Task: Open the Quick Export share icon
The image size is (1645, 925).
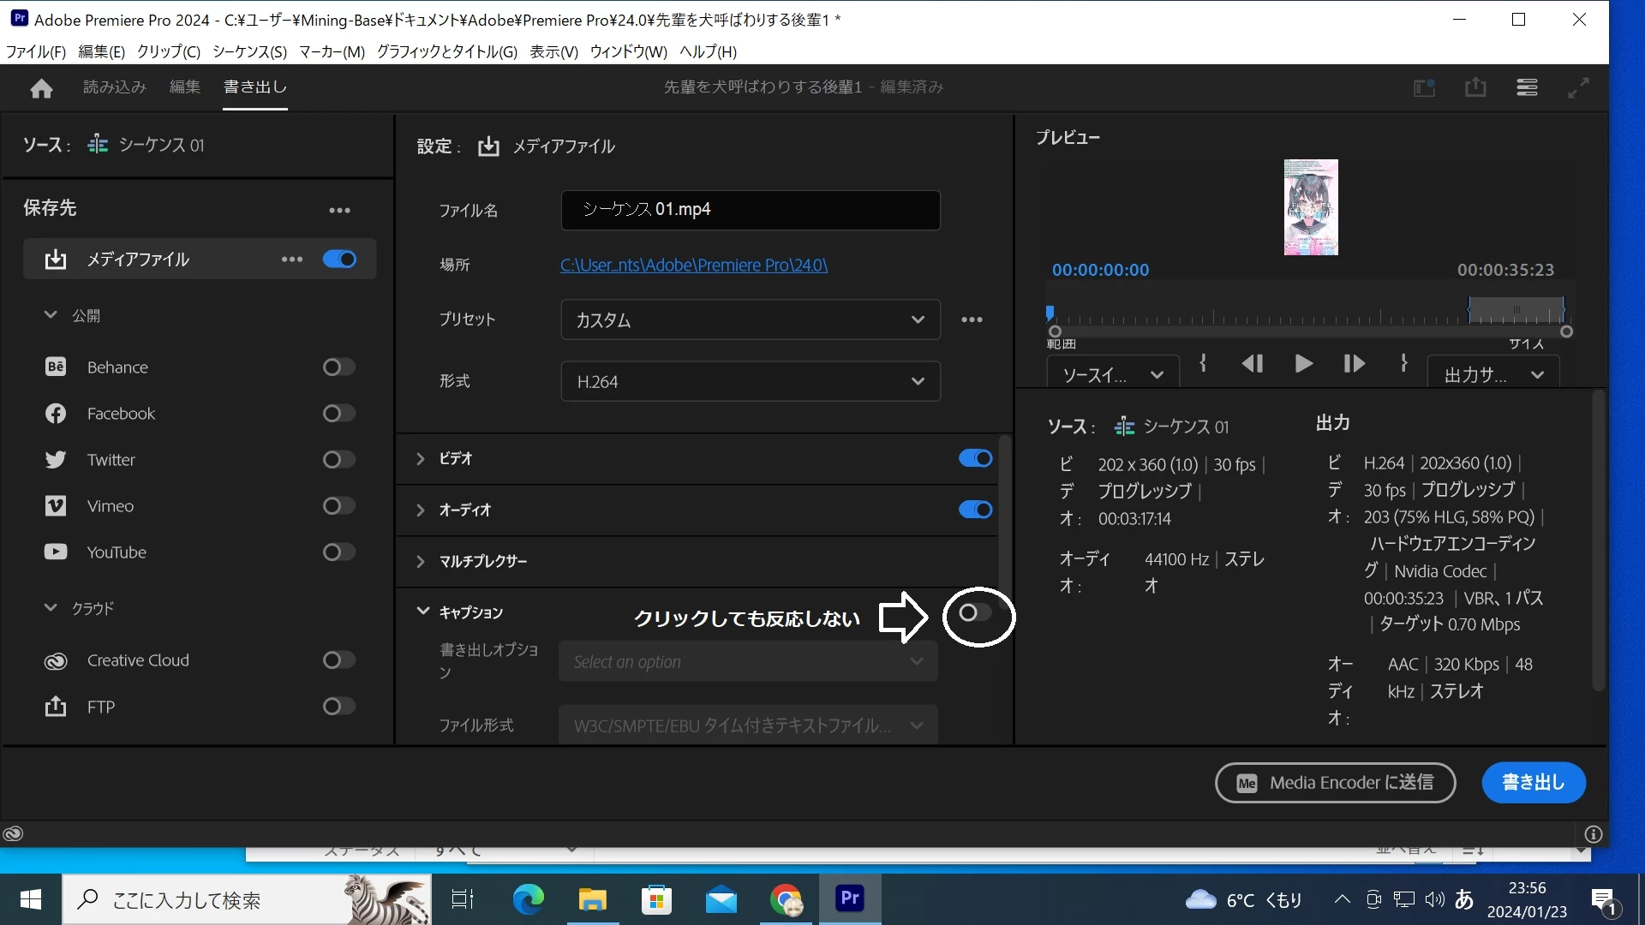Action: tap(1475, 87)
